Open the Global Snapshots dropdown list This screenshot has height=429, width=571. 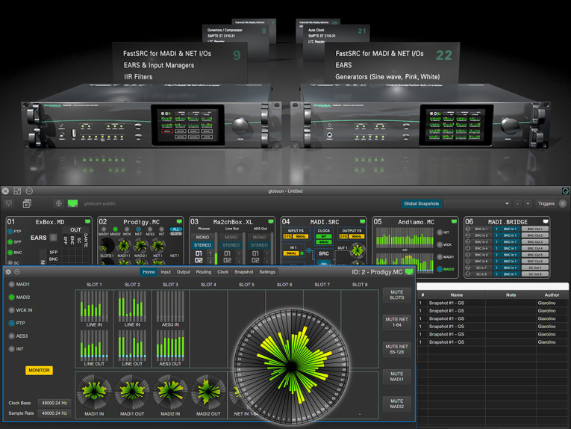click(507, 203)
